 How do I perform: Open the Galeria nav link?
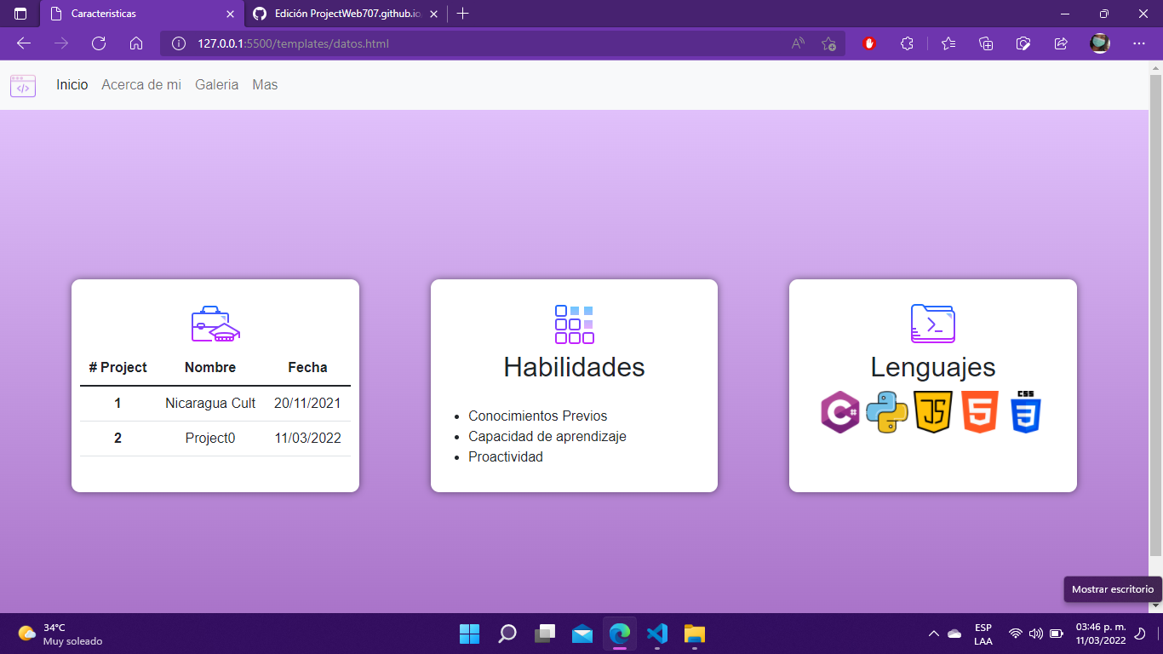click(217, 85)
